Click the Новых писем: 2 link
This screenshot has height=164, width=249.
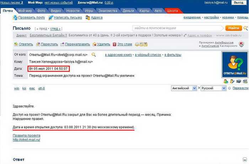point(11,2)
